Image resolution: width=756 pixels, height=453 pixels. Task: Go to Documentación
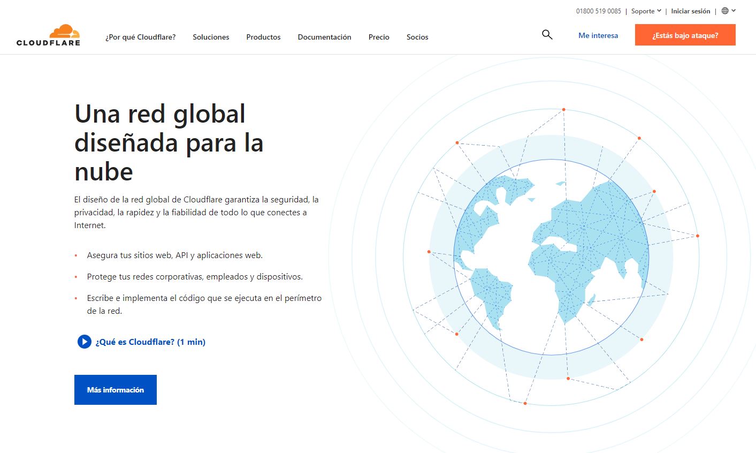point(324,37)
